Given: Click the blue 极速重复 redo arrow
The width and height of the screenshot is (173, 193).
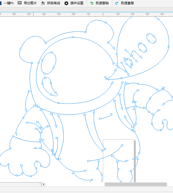Looking at the screenshot, I should [x=117, y=3].
